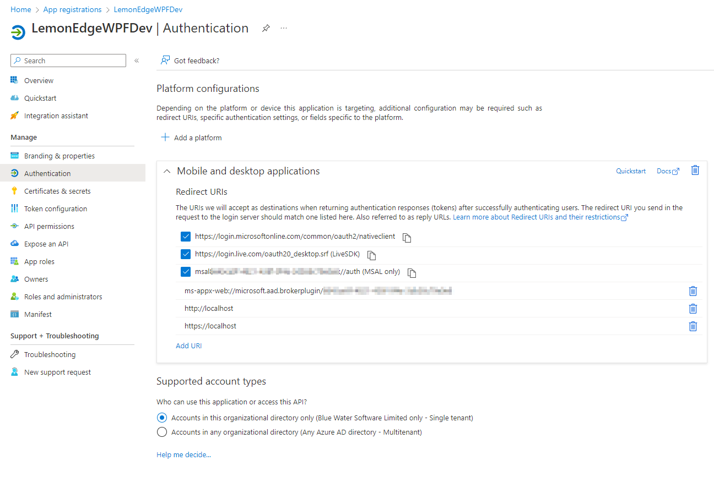714x477 pixels.
Task: Delete the Mobile and desktop applications platform
Action: [x=695, y=170]
